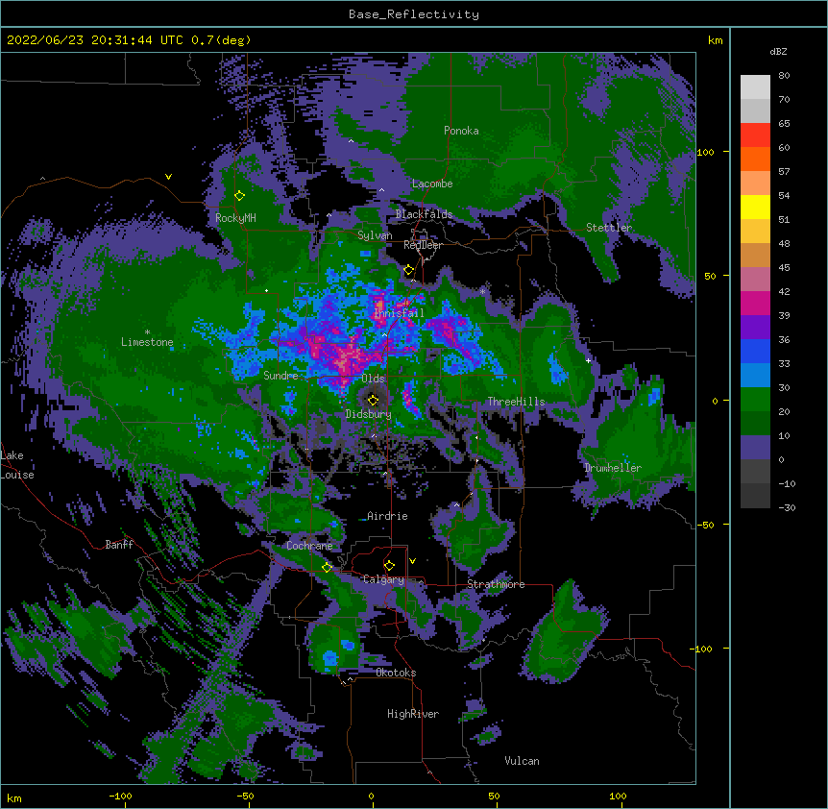
Task: Choose the purple 39-36 dBZ legend swatch
Action: [x=755, y=327]
